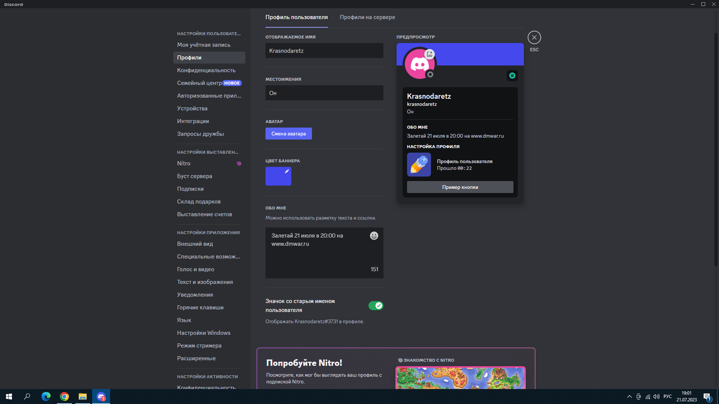Image resolution: width=719 pixels, height=404 pixels.
Task: Click the Nitro profile preview image
Action: 461,378
